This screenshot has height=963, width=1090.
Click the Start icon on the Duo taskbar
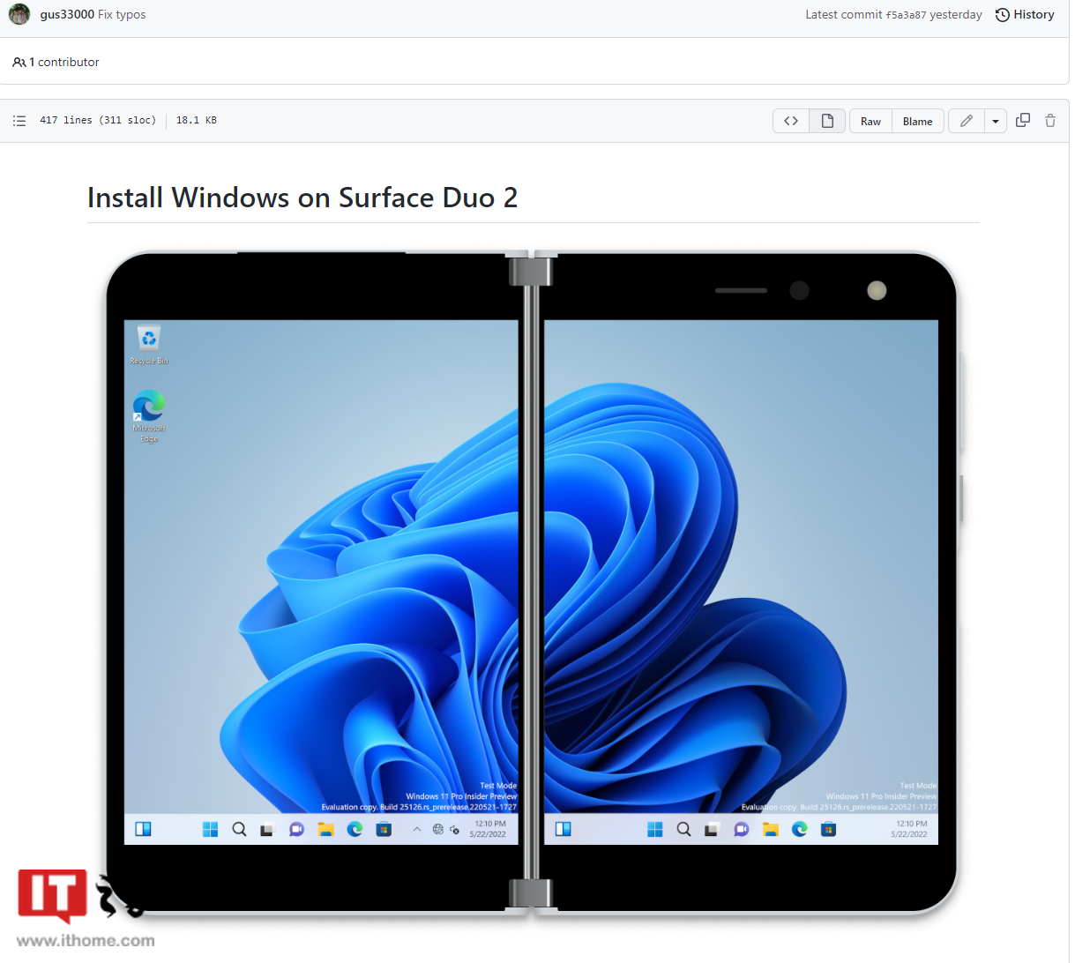[x=210, y=829]
